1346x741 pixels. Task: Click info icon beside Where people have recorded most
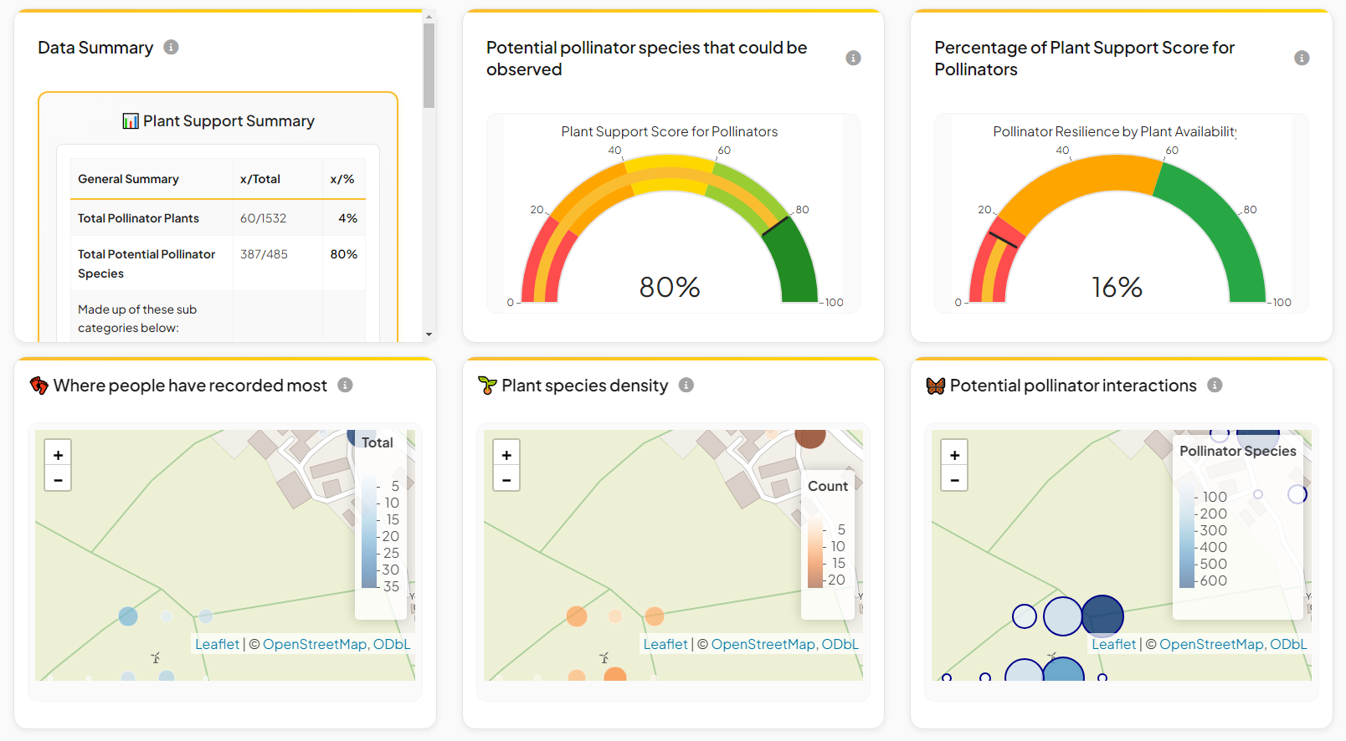(345, 385)
